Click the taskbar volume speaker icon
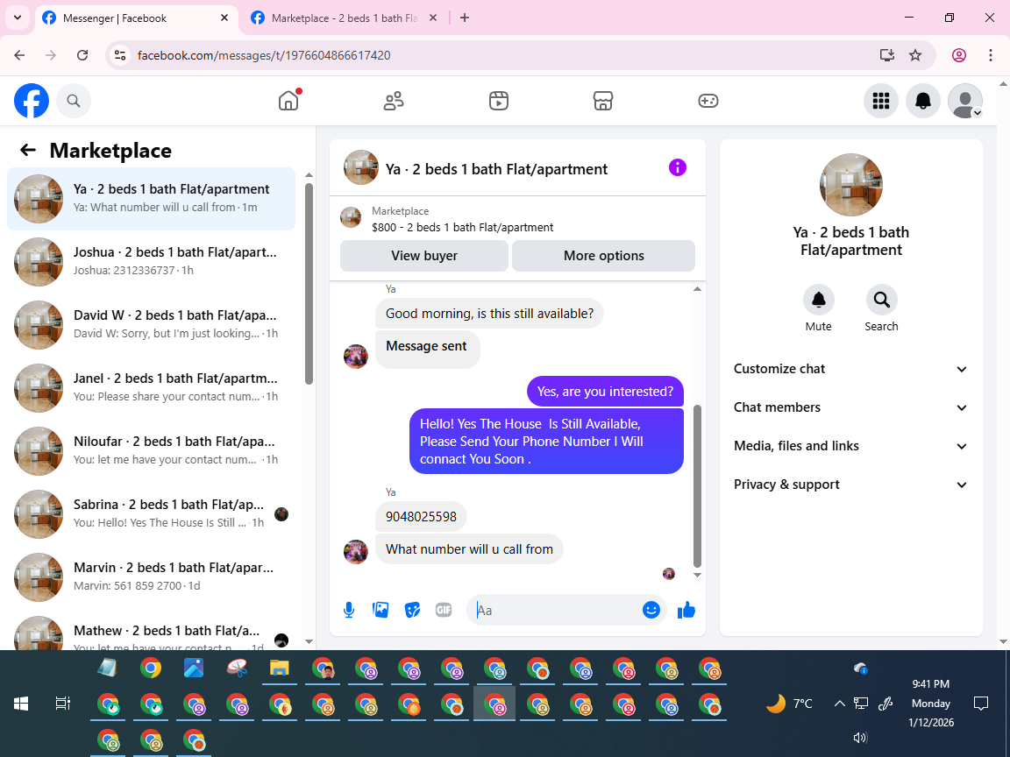 coord(860,738)
